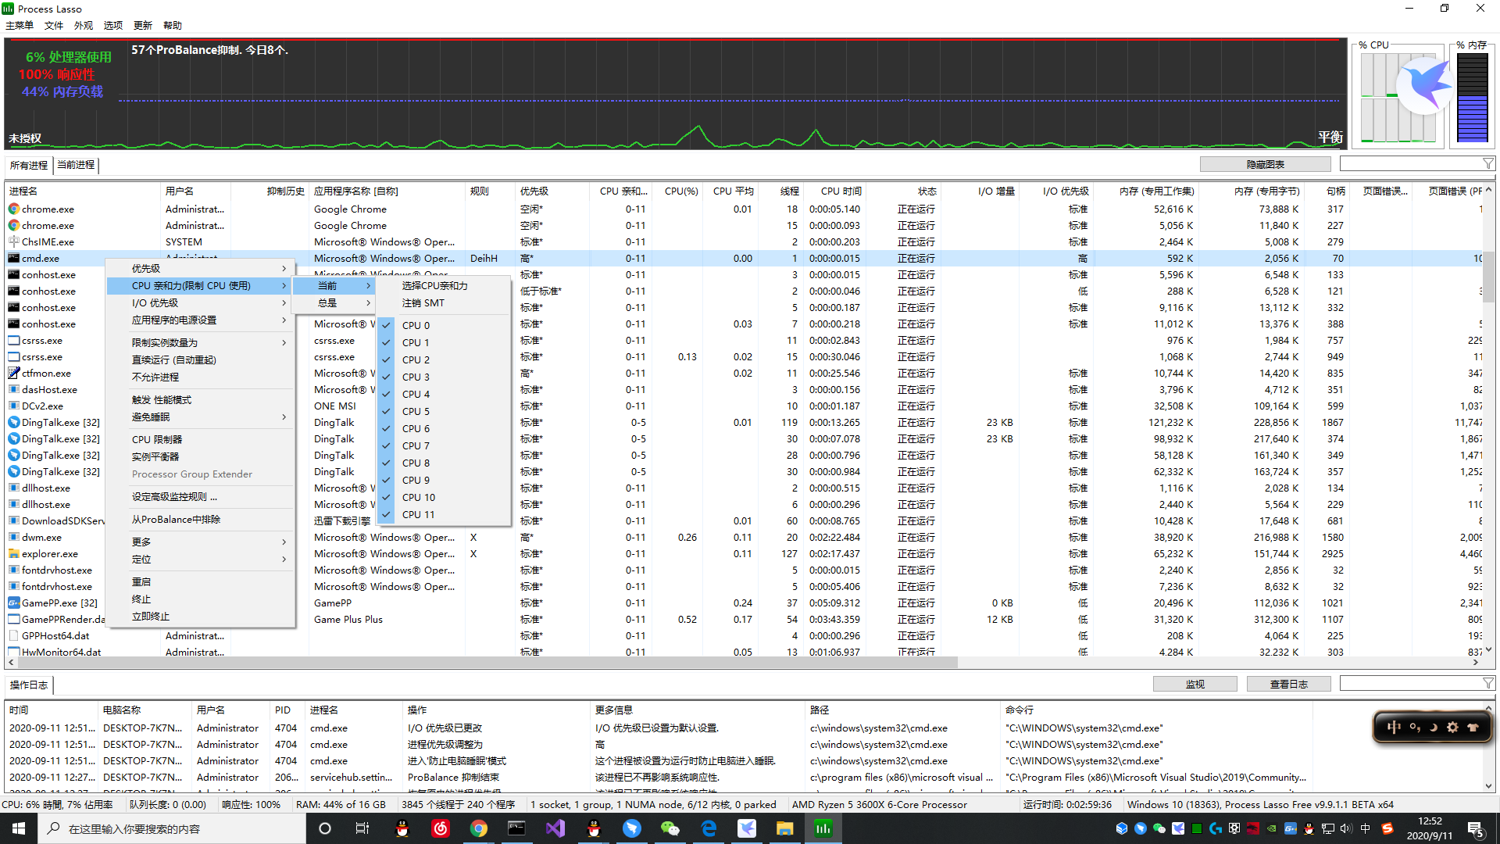The width and height of the screenshot is (1500, 844).
Task: Select the first chrome.exe process row icon
Action: [13, 209]
